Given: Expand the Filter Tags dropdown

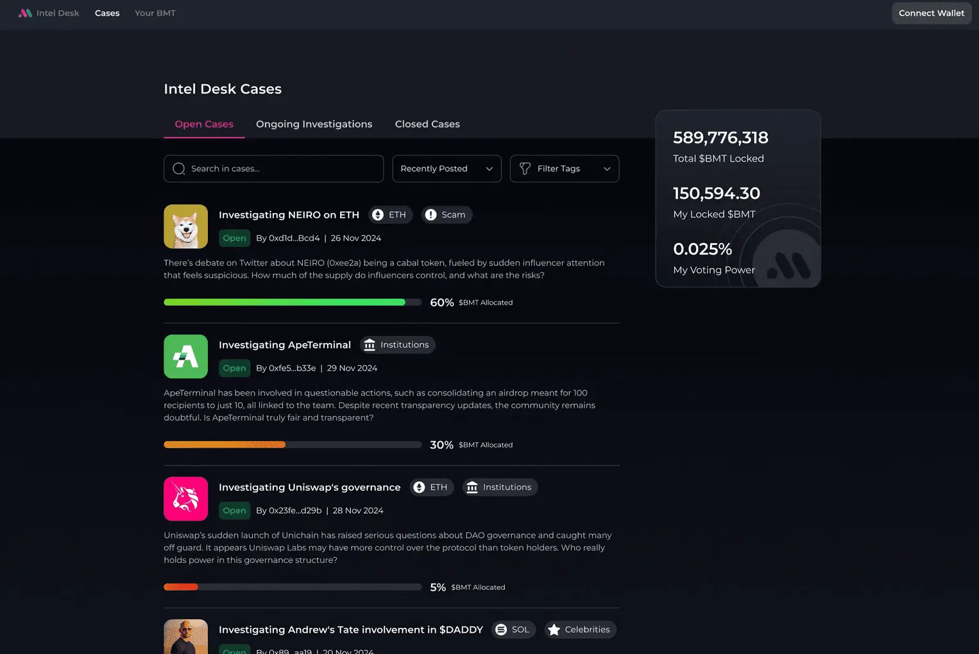Looking at the screenshot, I should pyautogui.click(x=565, y=169).
